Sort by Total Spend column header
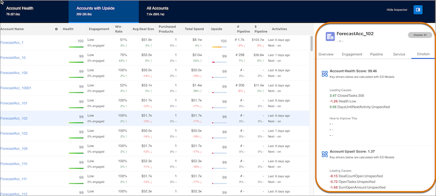The height and width of the screenshot is (196, 436). [194, 29]
